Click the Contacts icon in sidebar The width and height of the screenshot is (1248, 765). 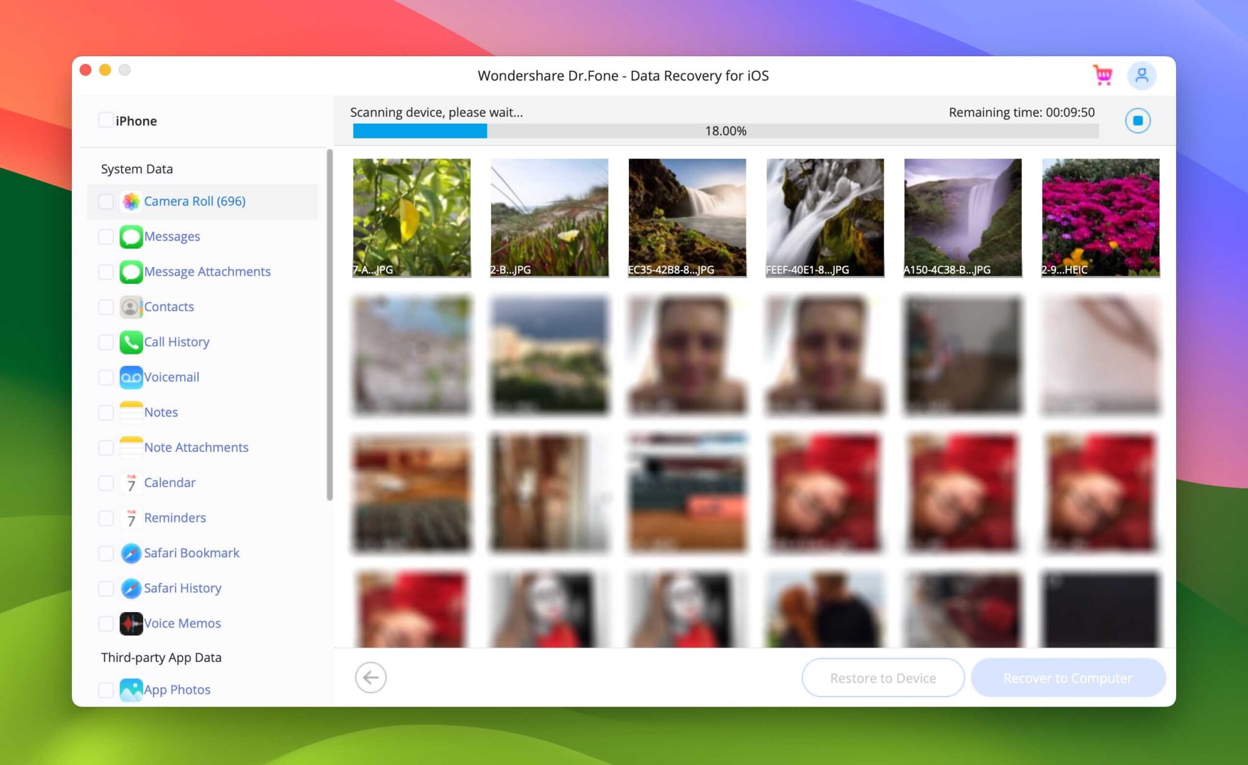[x=131, y=307]
